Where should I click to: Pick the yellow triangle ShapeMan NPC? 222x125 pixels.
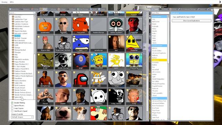tap(134, 43)
